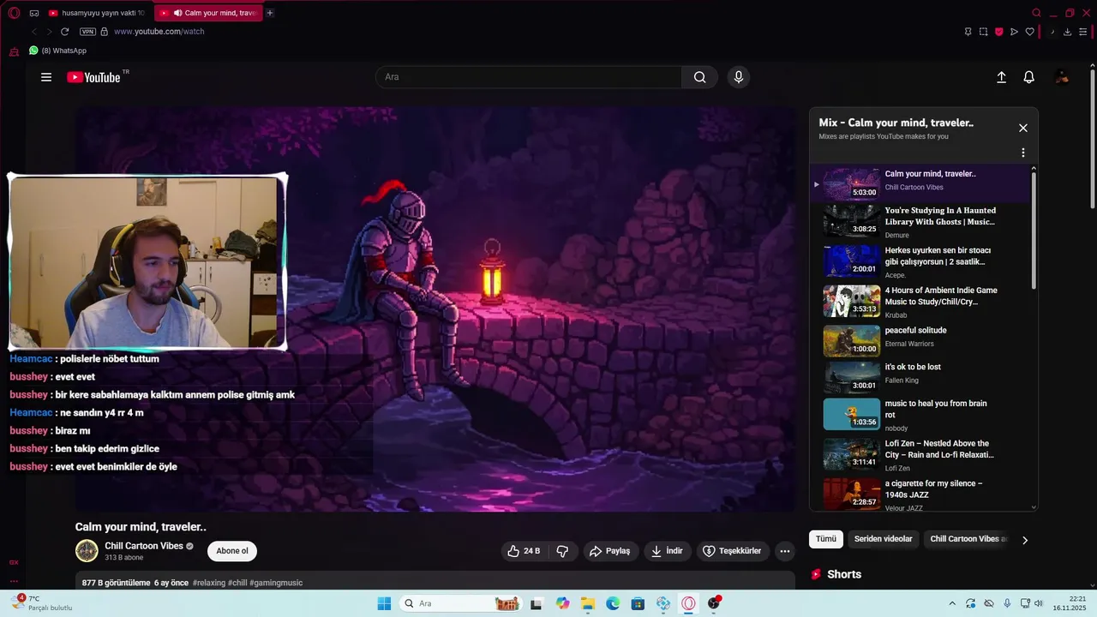The height and width of the screenshot is (617, 1097).
Task: Open File Explorer from the taskbar
Action: click(x=588, y=603)
